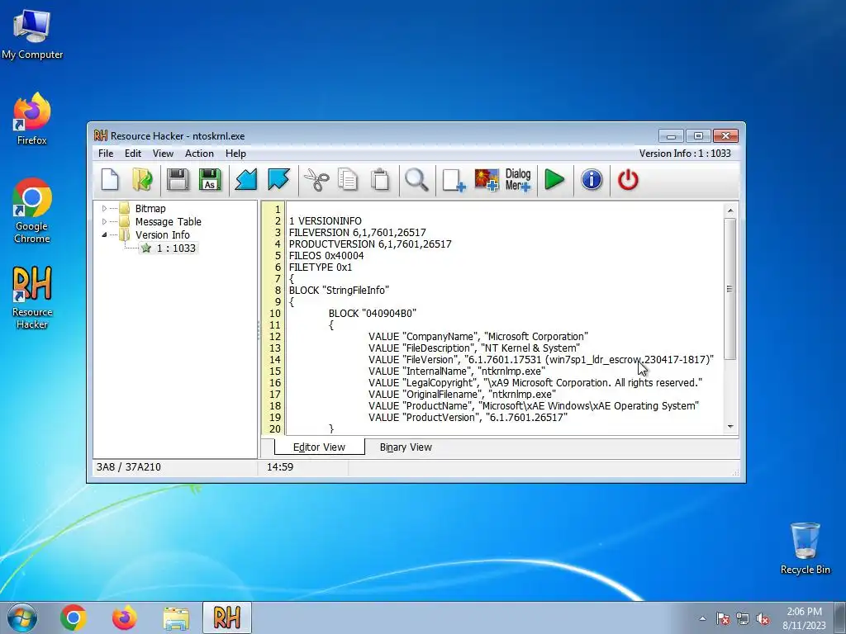
Task: Open the Resource Hacker desktop shortcut
Action: pos(32,296)
